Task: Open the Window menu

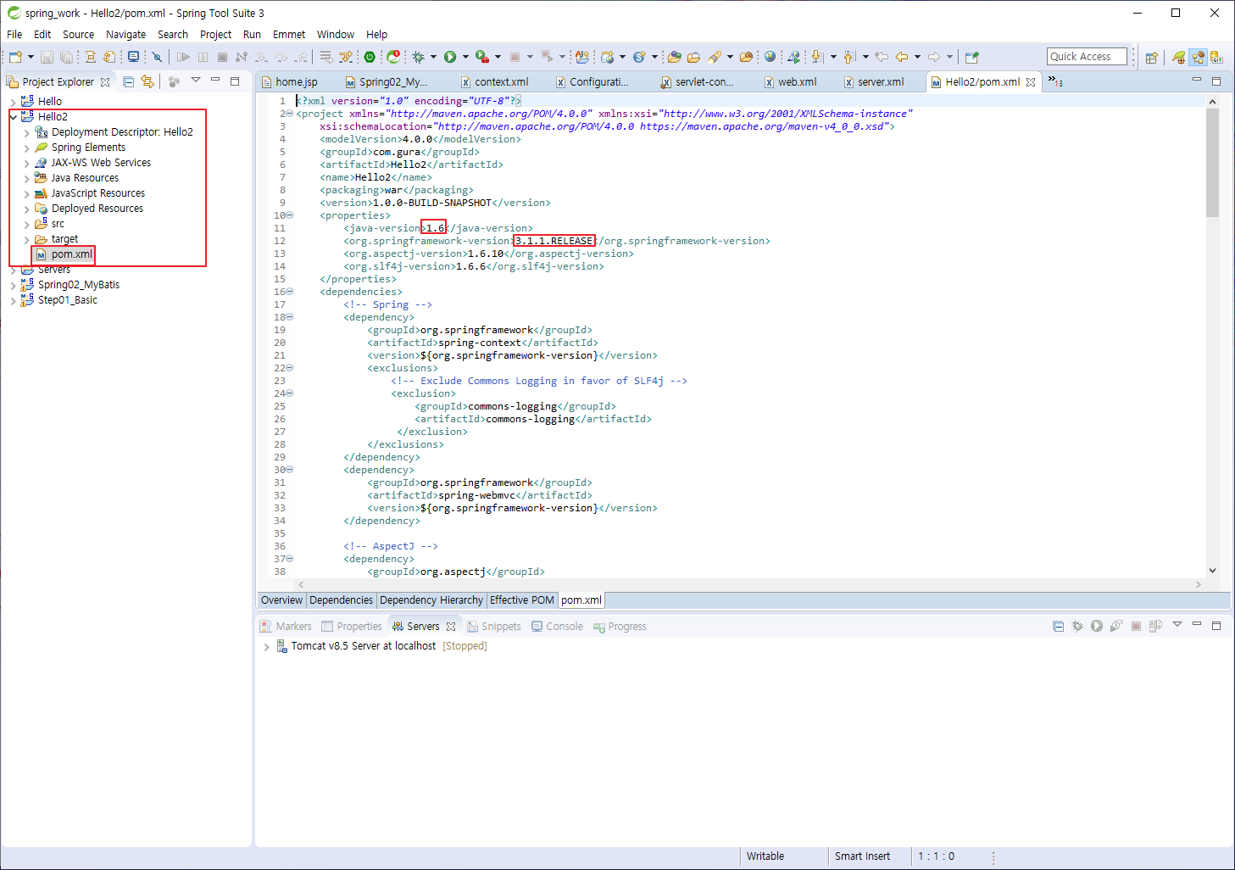Action: 336,34
